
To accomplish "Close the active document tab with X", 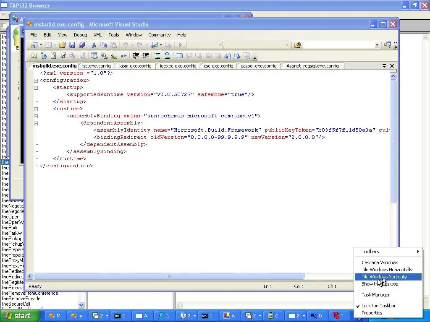I will pyautogui.click(x=392, y=66).
